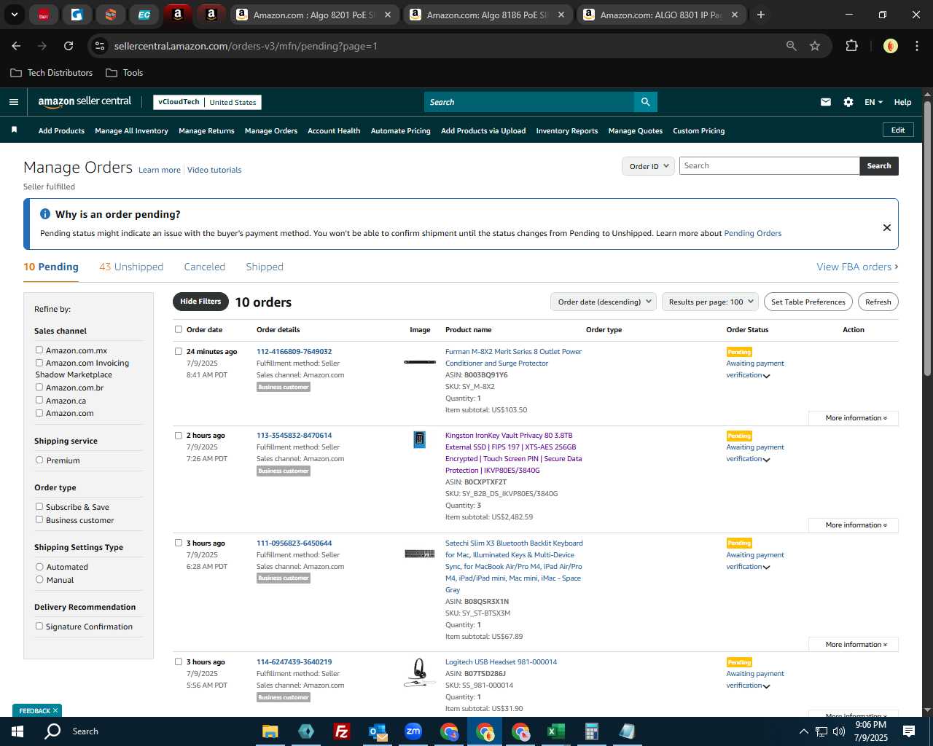This screenshot has width=933, height=746.
Task: Click the Logitech headset product image
Action: point(420,672)
